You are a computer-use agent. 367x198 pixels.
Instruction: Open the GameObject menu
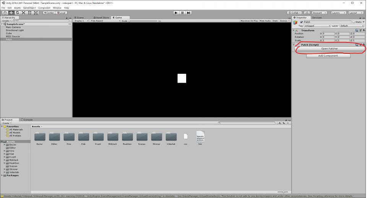pos(29,8)
